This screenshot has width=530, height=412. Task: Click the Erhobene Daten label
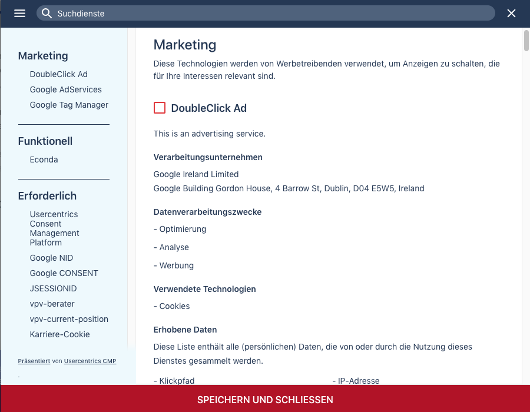pos(185,330)
